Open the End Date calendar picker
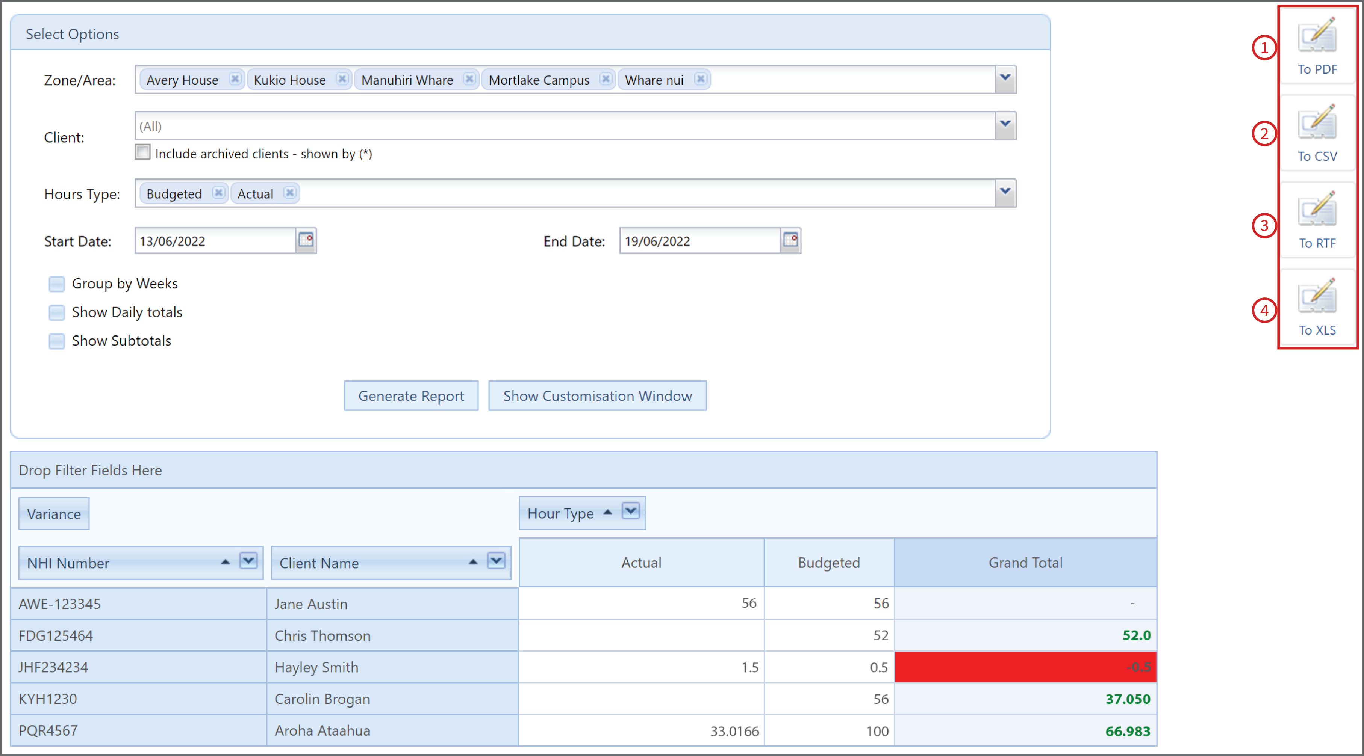1364x756 pixels. coord(790,240)
